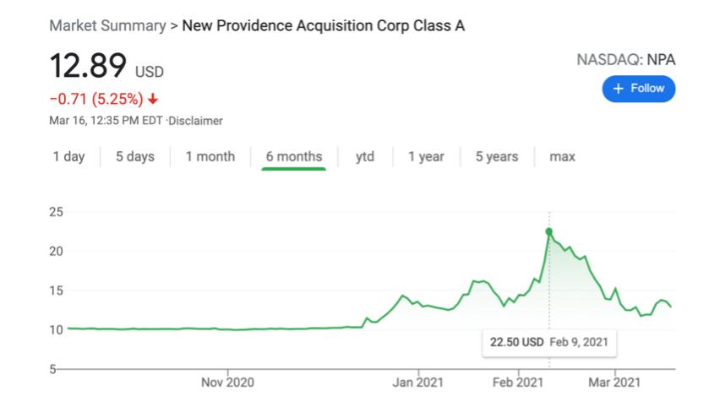Click the Mar 2021 axis label
720x402 pixels.
(614, 383)
